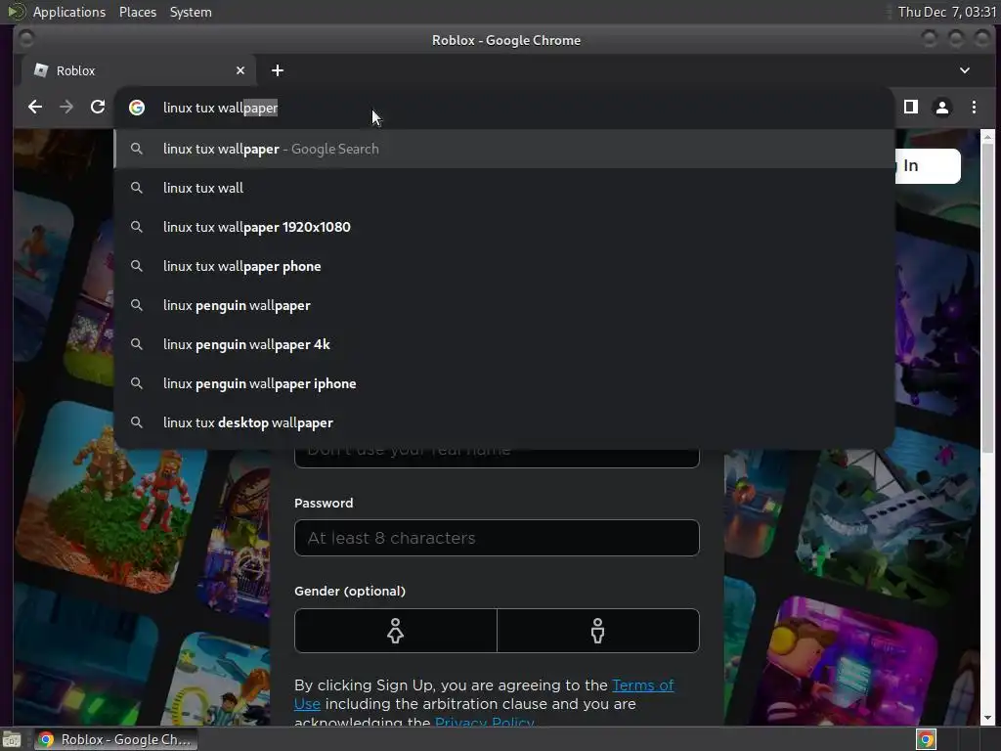Click the Roblox favicon on the tab
The width and height of the screenshot is (1001, 751).
[x=41, y=70]
